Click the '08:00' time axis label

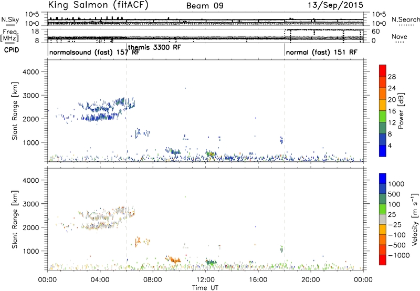pyautogui.click(x=153, y=280)
